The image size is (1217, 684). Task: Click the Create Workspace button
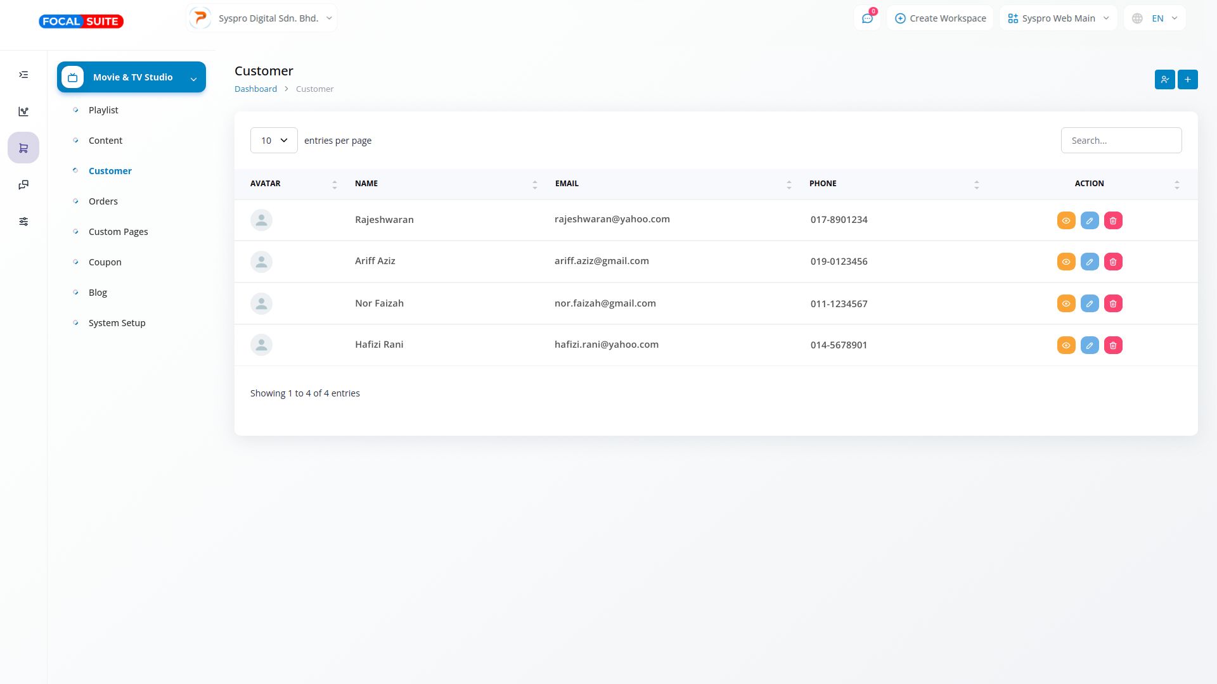940,18
